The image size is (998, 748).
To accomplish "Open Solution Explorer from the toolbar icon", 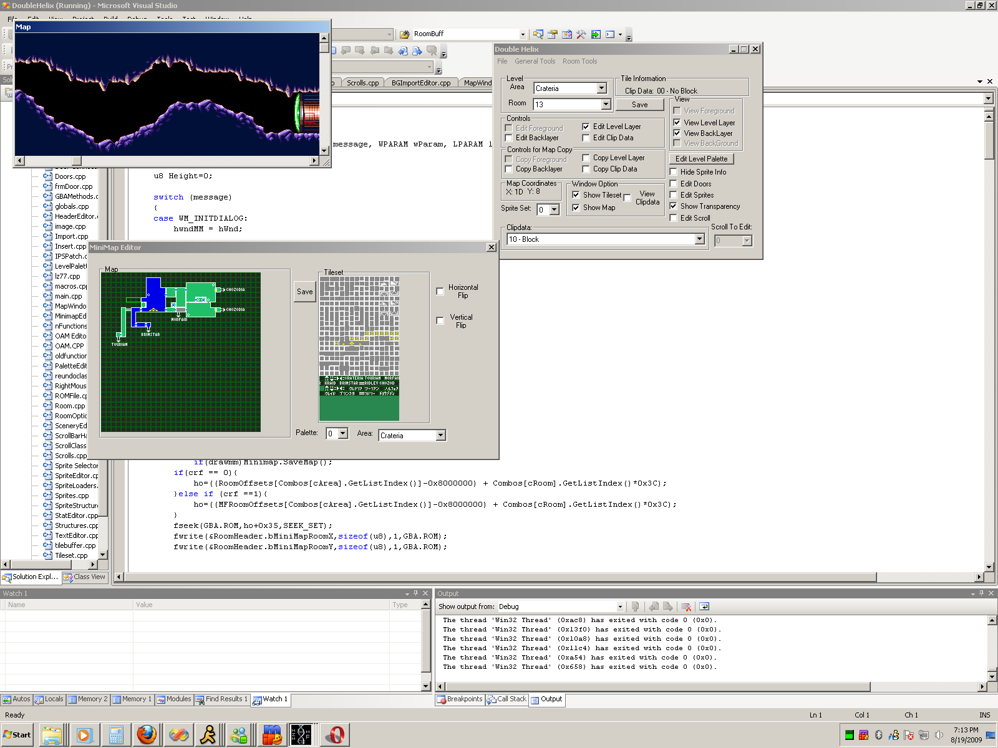I will [538, 34].
